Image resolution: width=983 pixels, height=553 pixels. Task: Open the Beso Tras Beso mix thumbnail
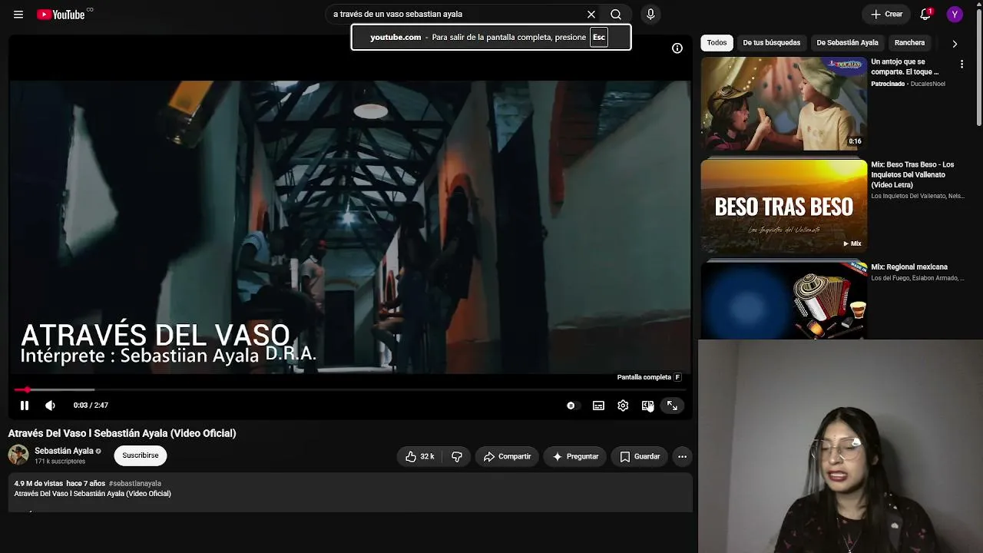[x=783, y=206]
